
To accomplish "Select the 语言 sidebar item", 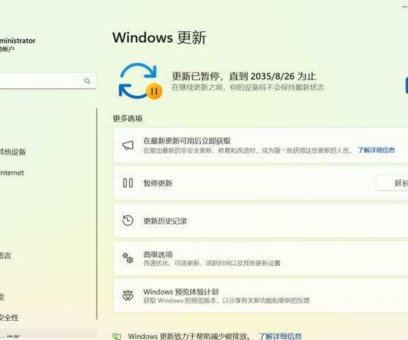I will 5,256.
